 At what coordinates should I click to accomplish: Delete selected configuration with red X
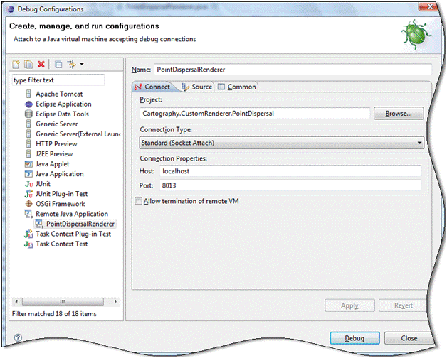tap(41, 65)
